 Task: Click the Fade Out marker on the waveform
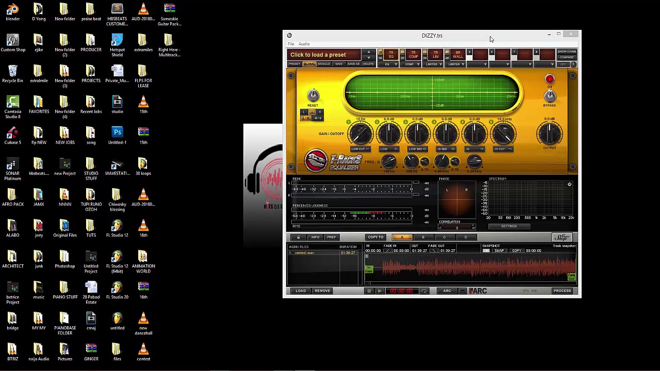571,277
